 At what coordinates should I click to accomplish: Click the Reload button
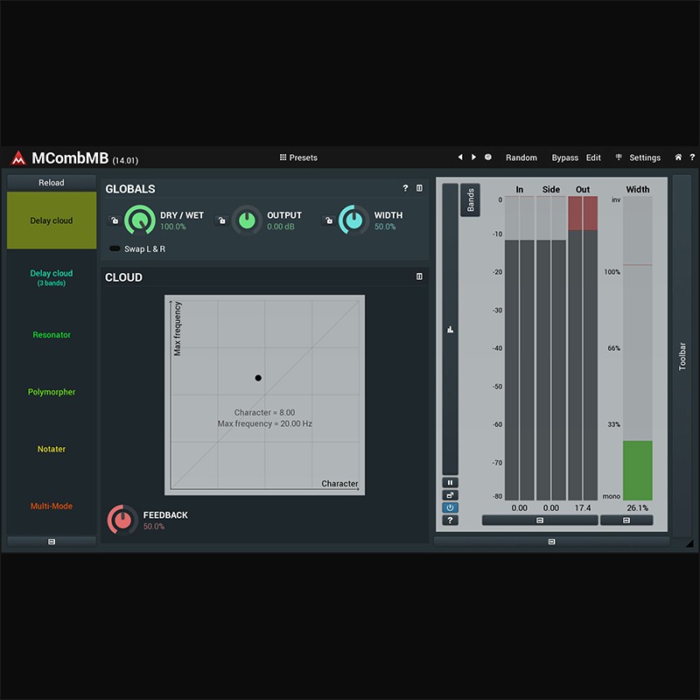(52, 183)
